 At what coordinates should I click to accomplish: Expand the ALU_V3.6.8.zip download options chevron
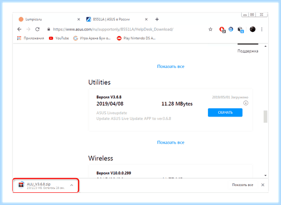[x=72, y=185]
